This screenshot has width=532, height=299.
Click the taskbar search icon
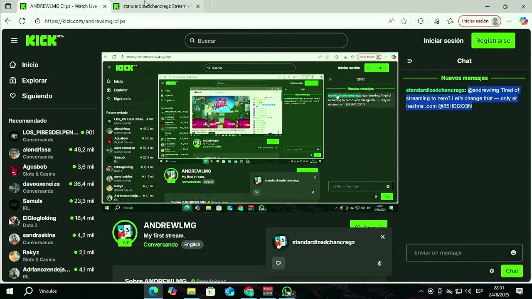(x=28, y=291)
